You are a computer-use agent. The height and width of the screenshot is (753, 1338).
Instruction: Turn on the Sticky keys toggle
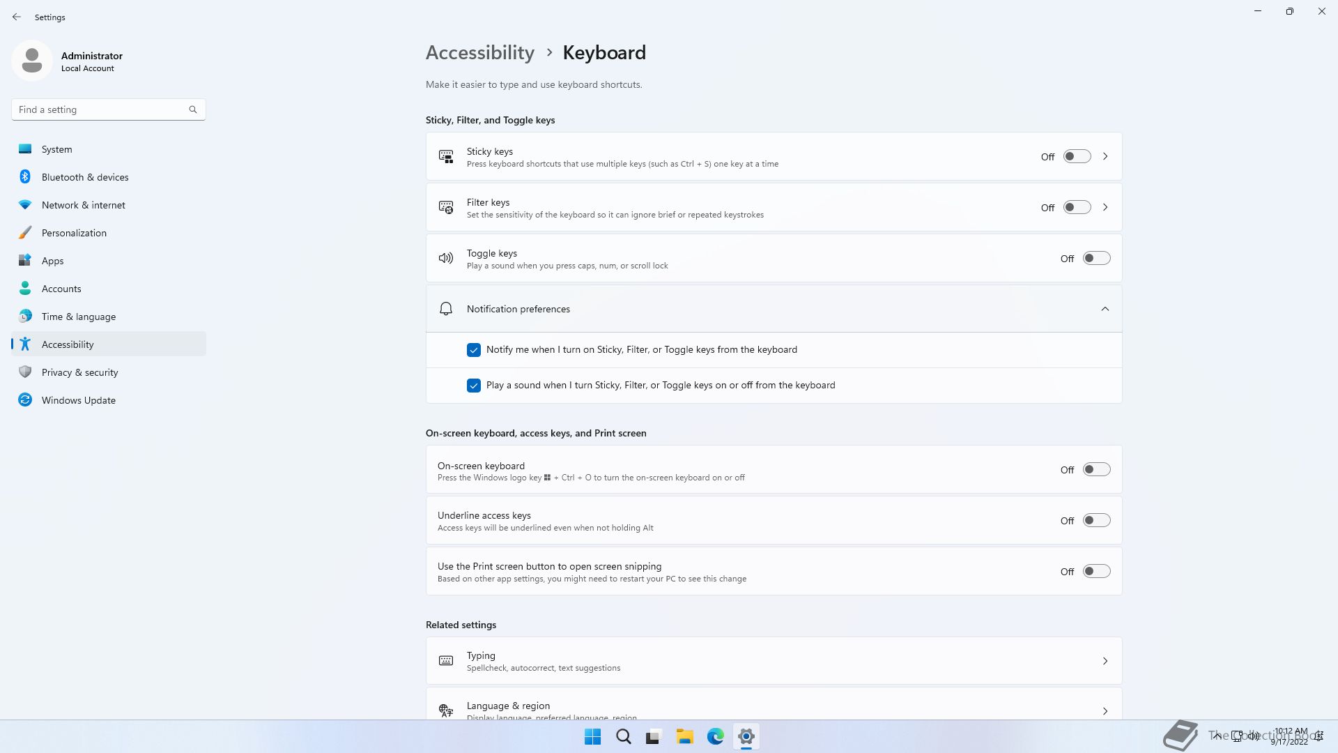coord(1077,156)
